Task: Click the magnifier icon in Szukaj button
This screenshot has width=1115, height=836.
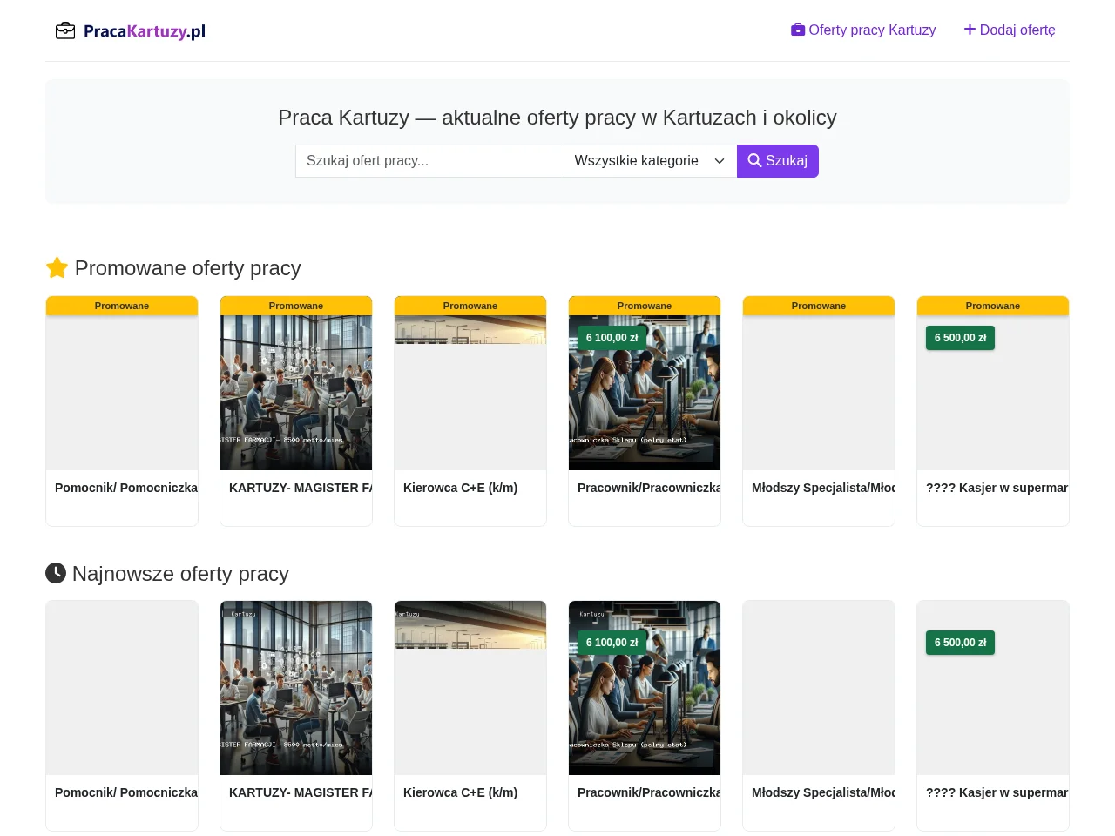Action: (754, 160)
